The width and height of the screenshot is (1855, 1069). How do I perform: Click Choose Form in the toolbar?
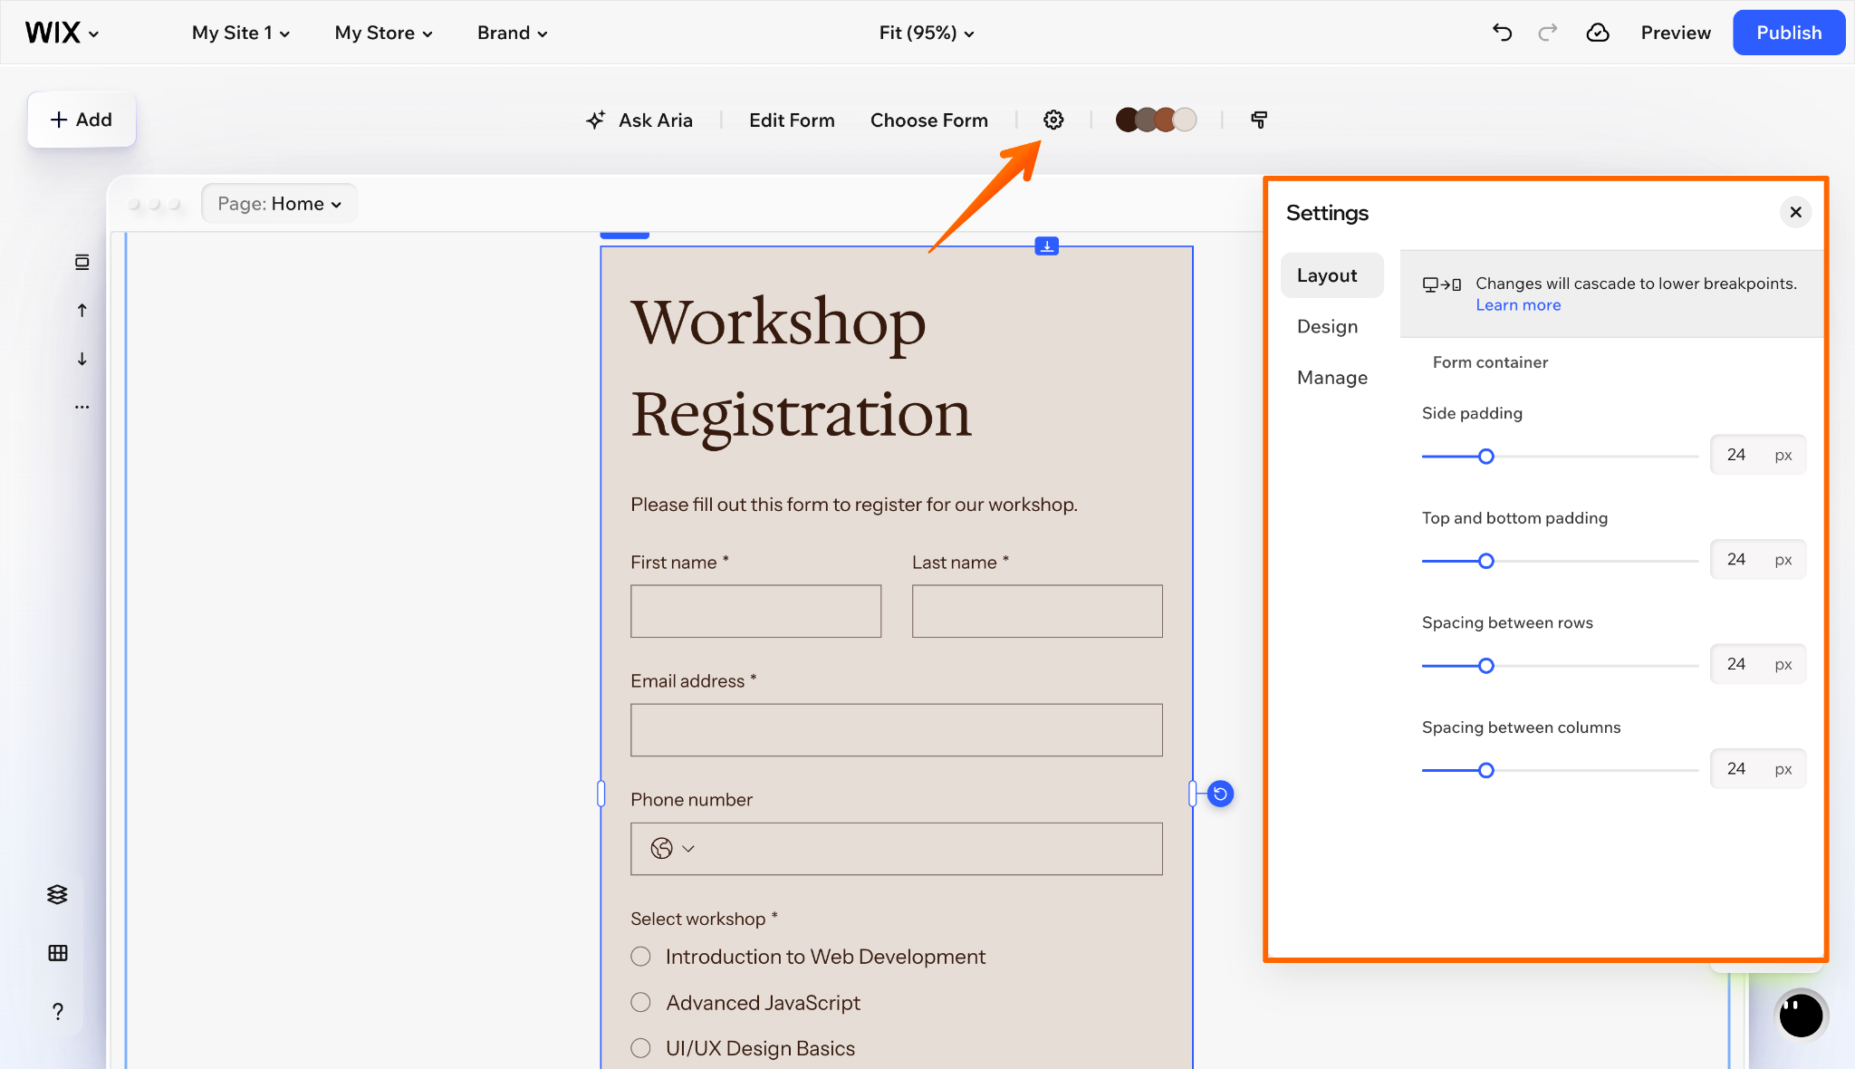click(x=929, y=120)
